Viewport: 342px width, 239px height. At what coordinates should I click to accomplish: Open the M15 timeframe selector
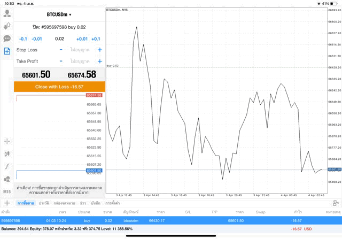tap(7, 191)
